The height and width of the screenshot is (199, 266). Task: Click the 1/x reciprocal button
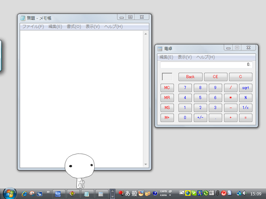246,108
